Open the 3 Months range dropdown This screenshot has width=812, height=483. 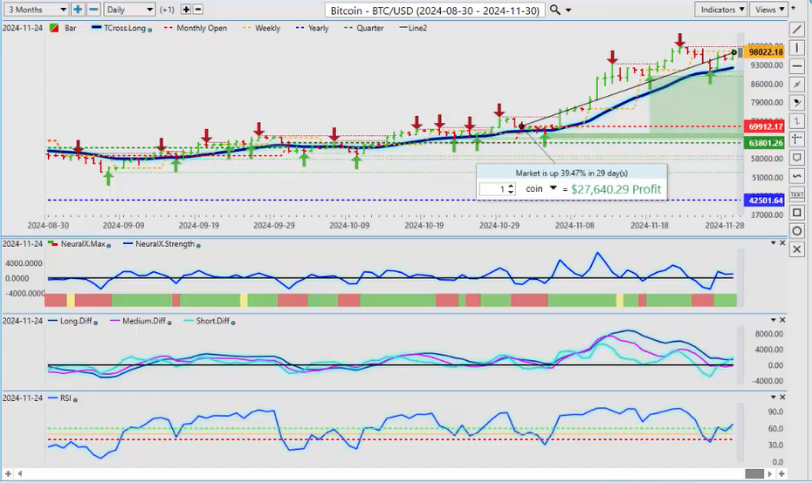pyautogui.click(x=37, y=10)
